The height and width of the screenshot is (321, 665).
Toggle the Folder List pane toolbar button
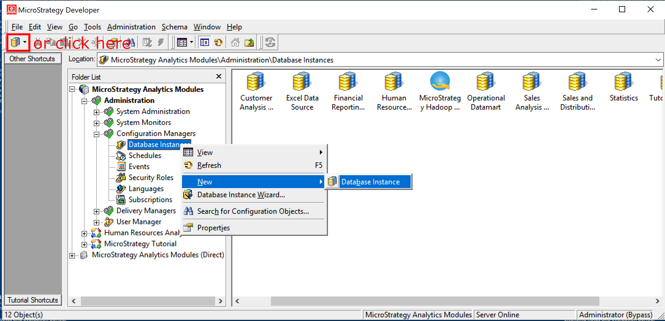click(x=204, y=42)
